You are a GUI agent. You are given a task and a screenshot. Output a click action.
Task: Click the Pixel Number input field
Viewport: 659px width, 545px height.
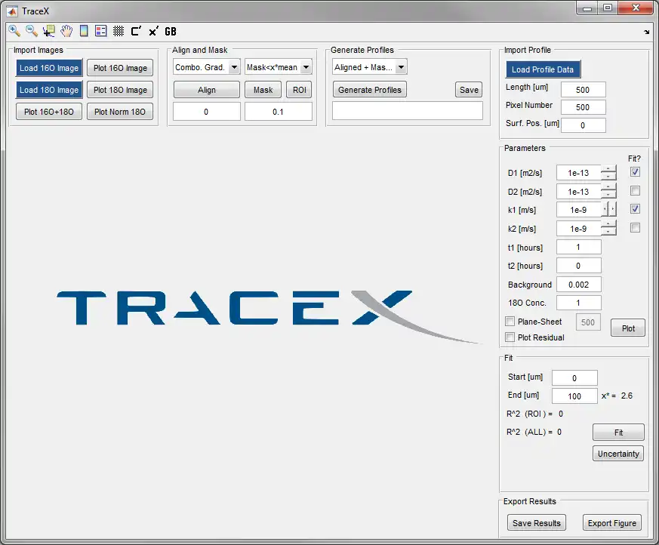[583, 107]
